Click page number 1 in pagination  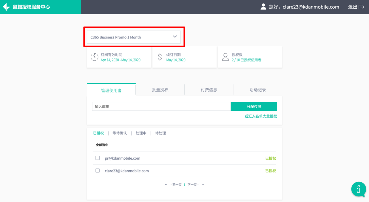pos(185,185)
